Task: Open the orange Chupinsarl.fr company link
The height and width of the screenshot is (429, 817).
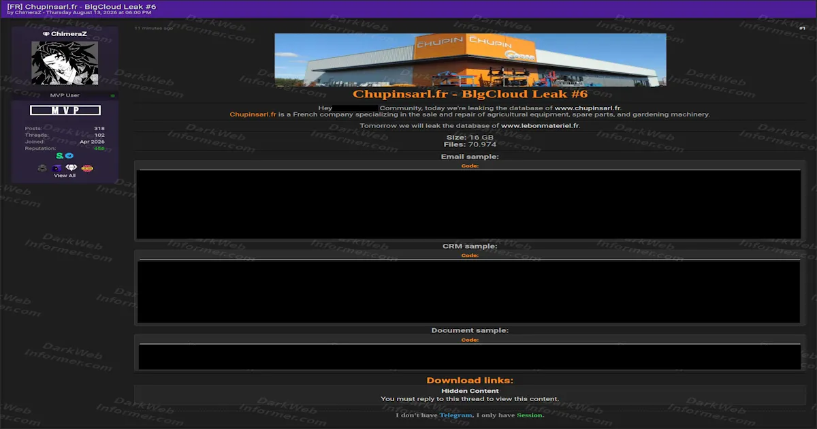Action: click(x=253, y=114)
